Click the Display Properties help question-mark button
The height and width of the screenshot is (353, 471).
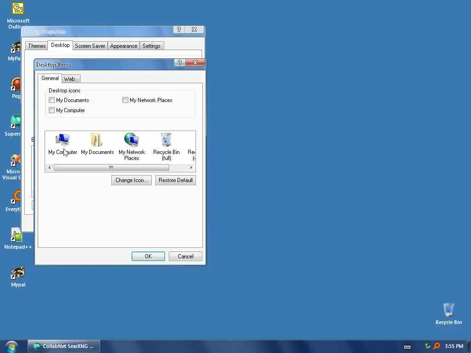pos(179,29)
